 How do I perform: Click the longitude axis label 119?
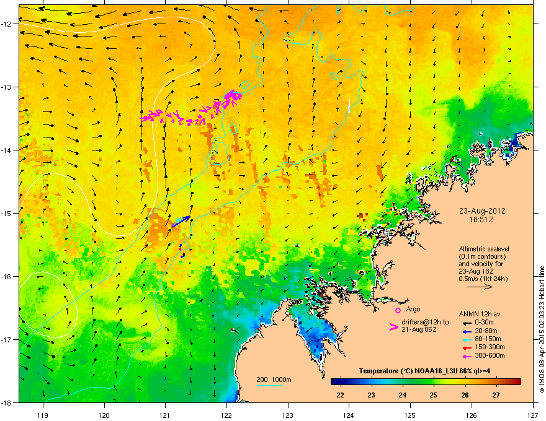click(x=43, y=415)
